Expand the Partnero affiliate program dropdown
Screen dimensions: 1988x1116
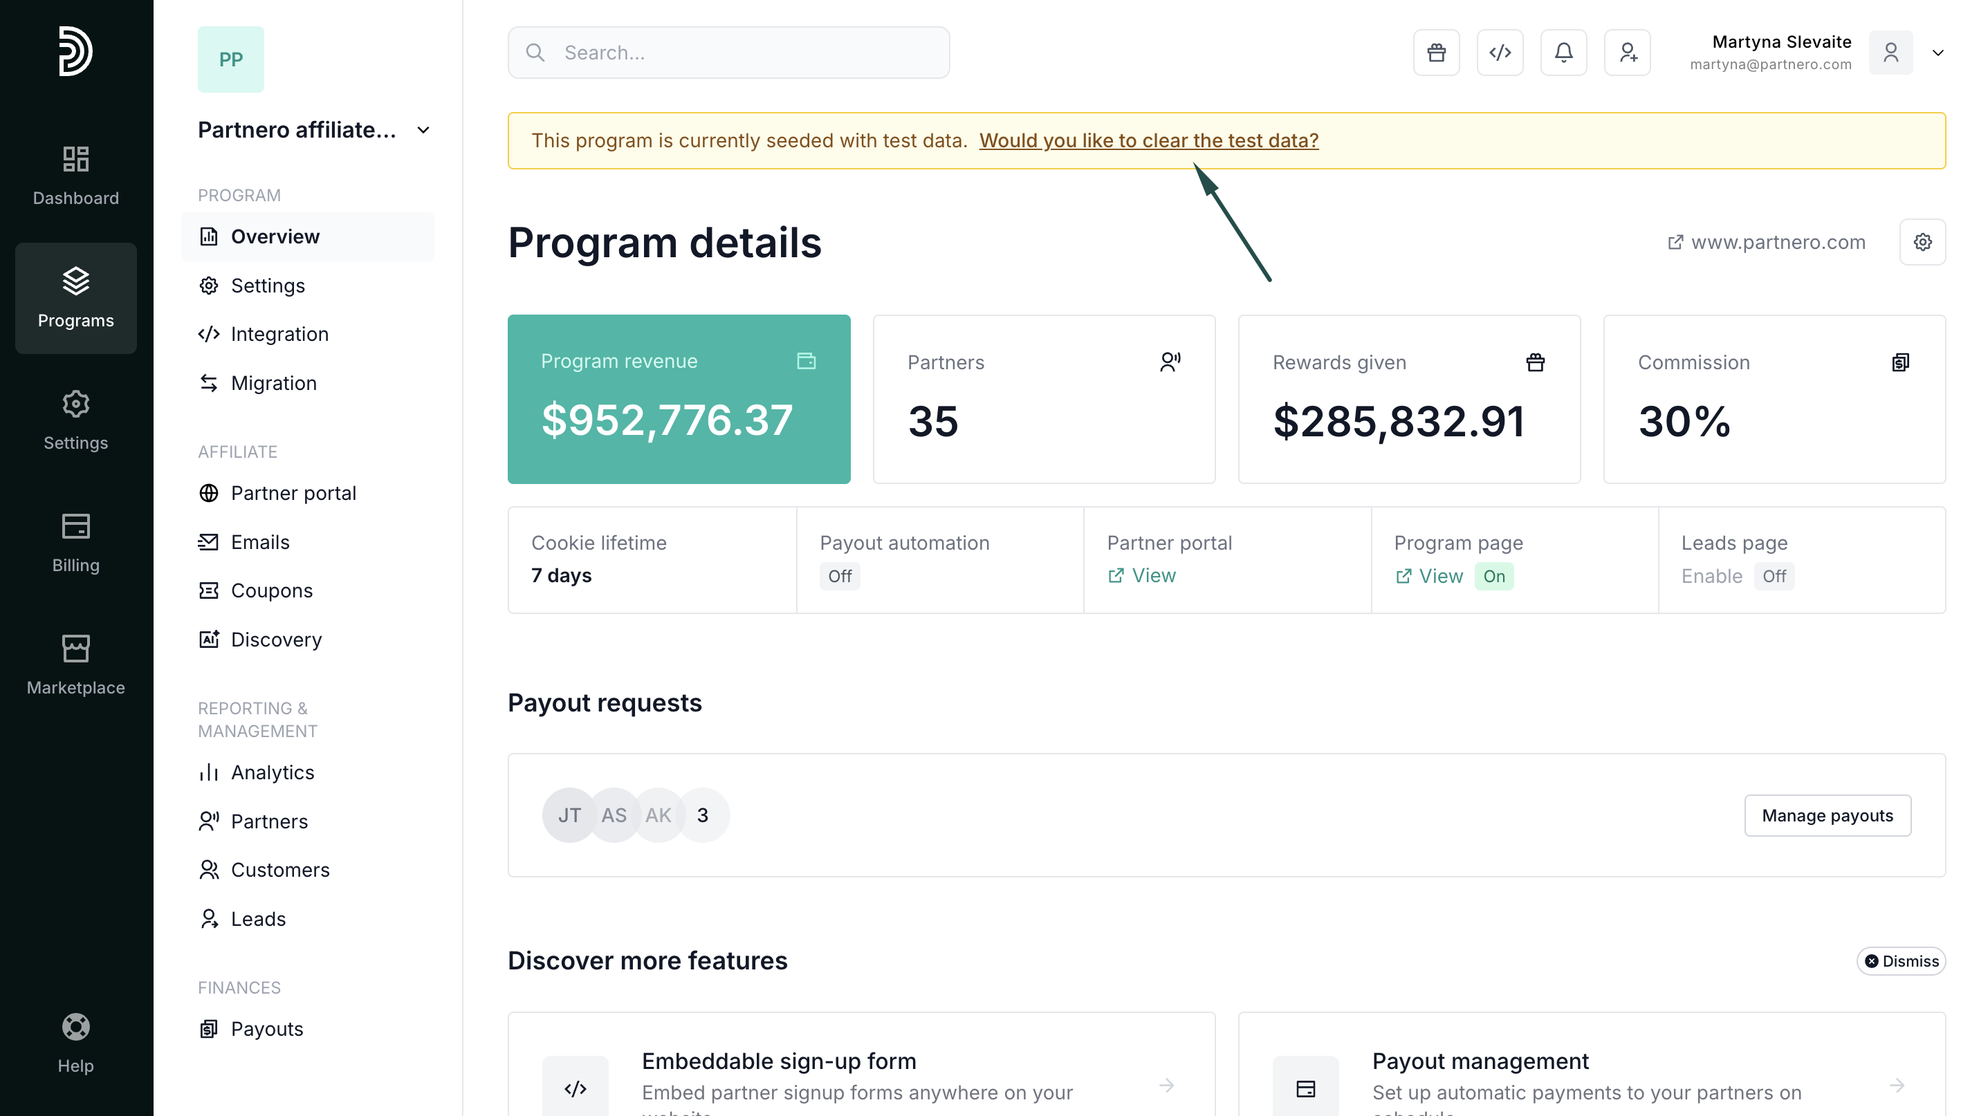tap(423, 129)
